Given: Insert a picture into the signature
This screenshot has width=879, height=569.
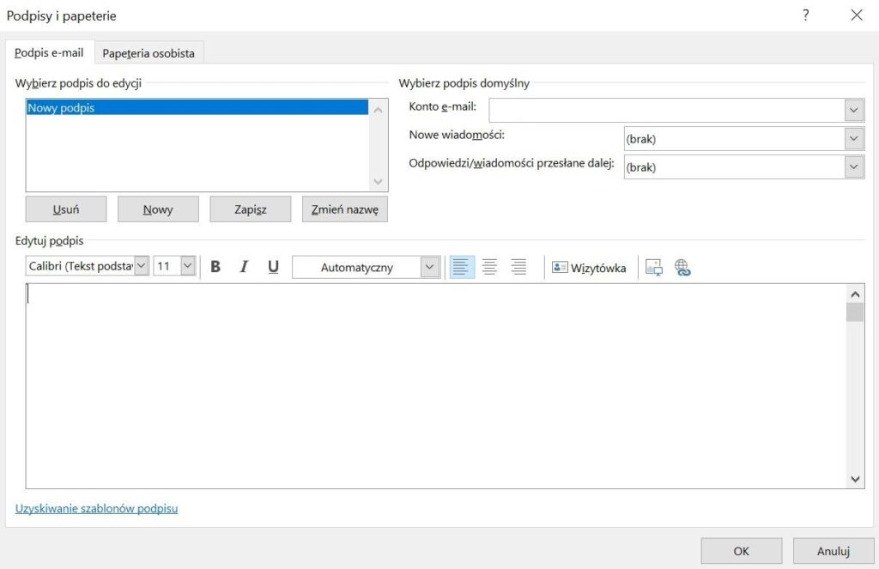Looking at the screenshot, I should click(x=654, y=268).
